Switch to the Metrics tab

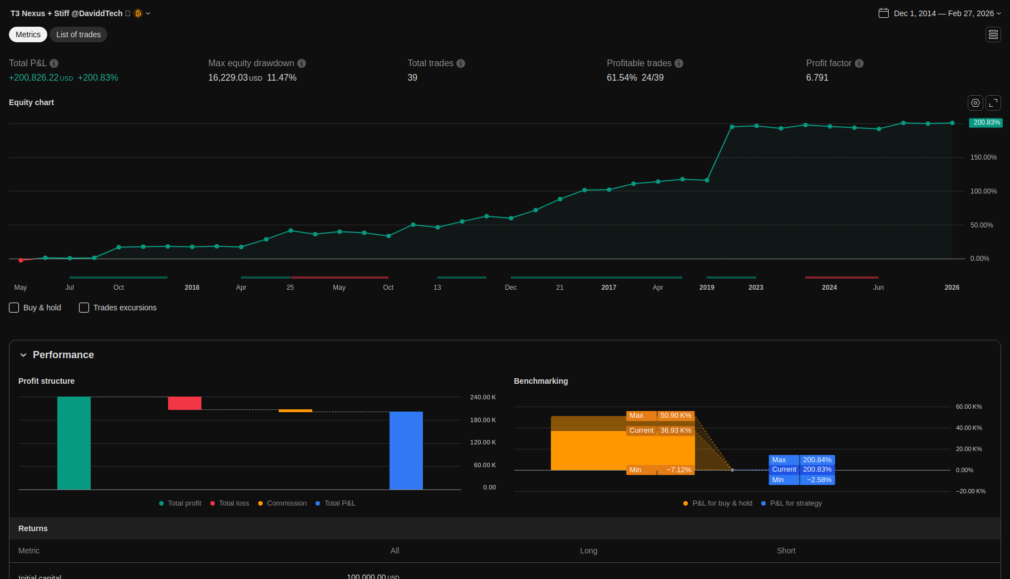pos(28,34)
